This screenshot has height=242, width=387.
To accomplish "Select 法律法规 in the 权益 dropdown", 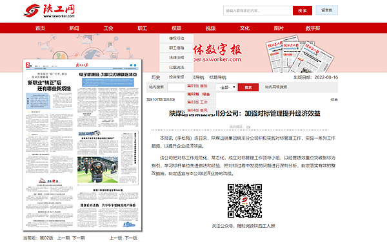I will pos(177,57).
